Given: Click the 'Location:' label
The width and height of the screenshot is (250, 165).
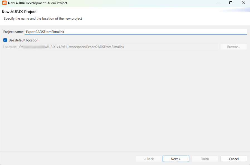Looking at the screenshot, I should 10,47.
